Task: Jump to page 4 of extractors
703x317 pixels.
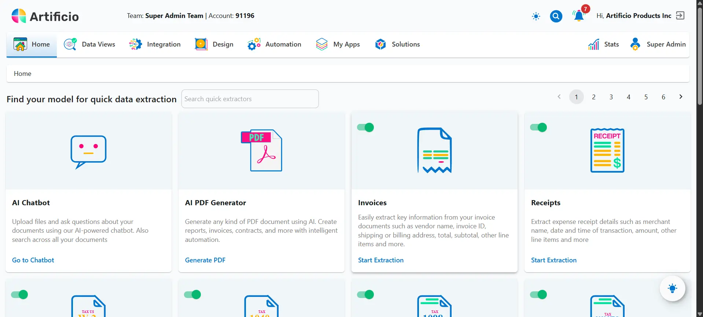Action: [x=629, y=97]
